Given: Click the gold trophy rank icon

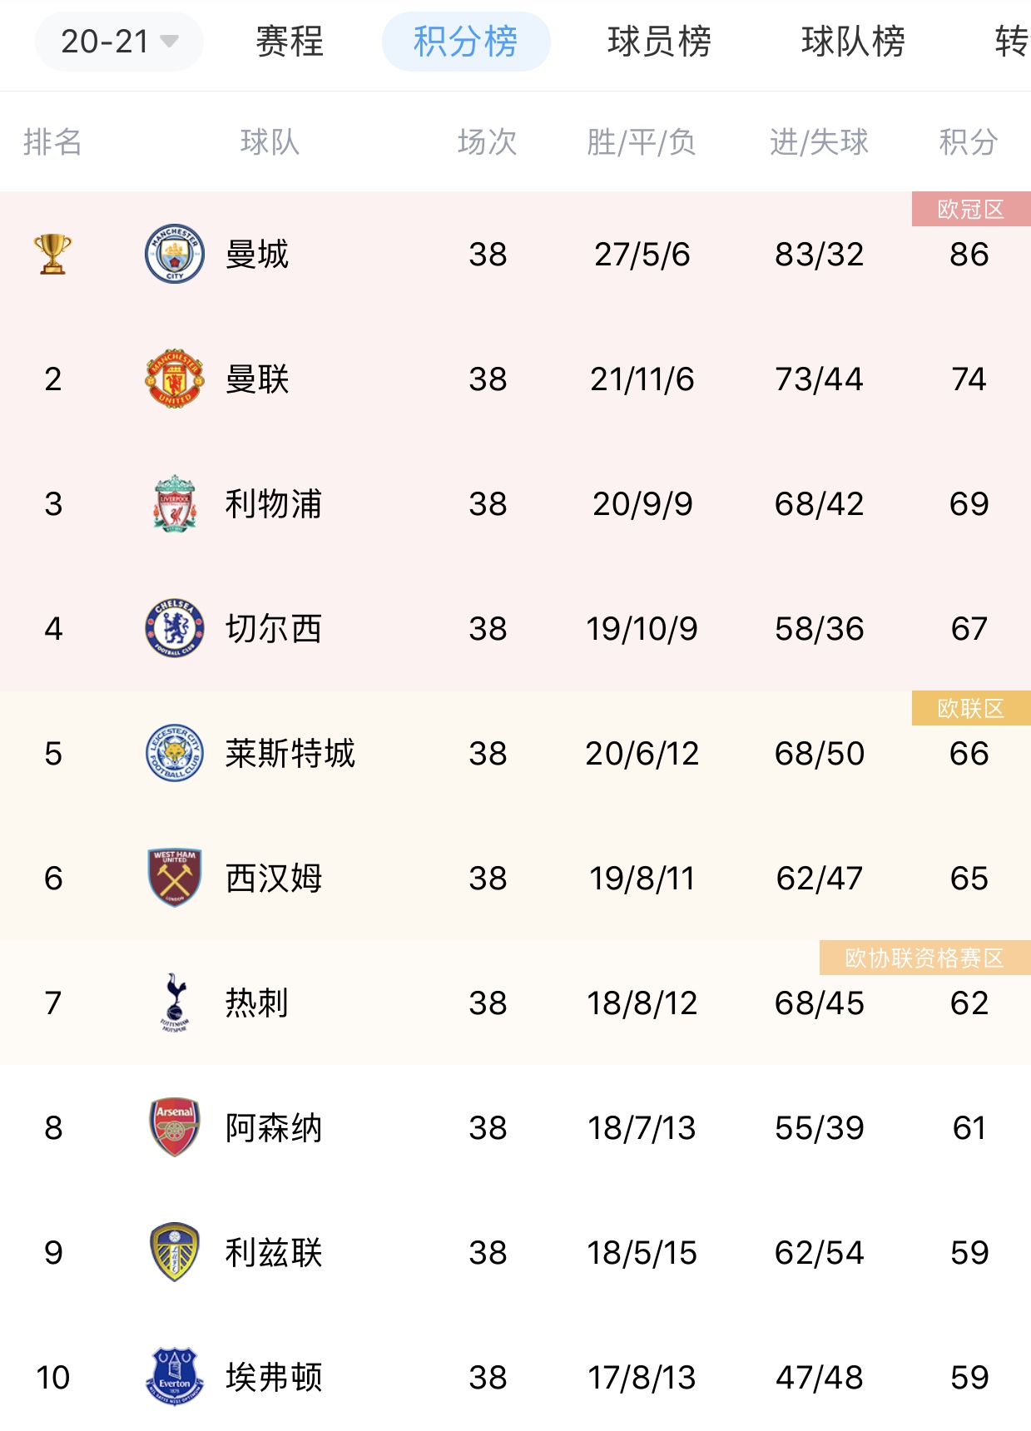Looking at the screenshot, I should (52, 254).
